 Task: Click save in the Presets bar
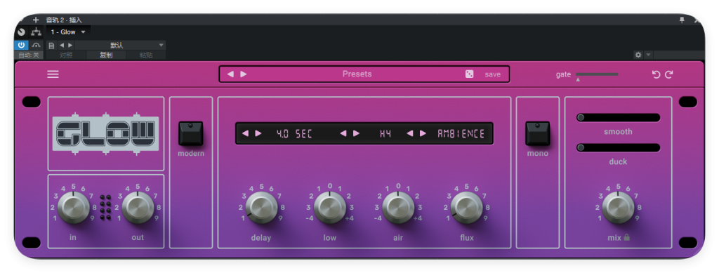(493, 74)
